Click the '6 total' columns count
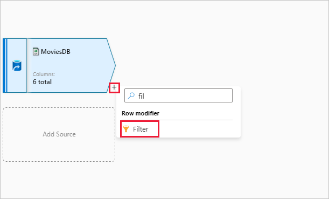Screen dimensions: 329x199 [x=42, y=82]
